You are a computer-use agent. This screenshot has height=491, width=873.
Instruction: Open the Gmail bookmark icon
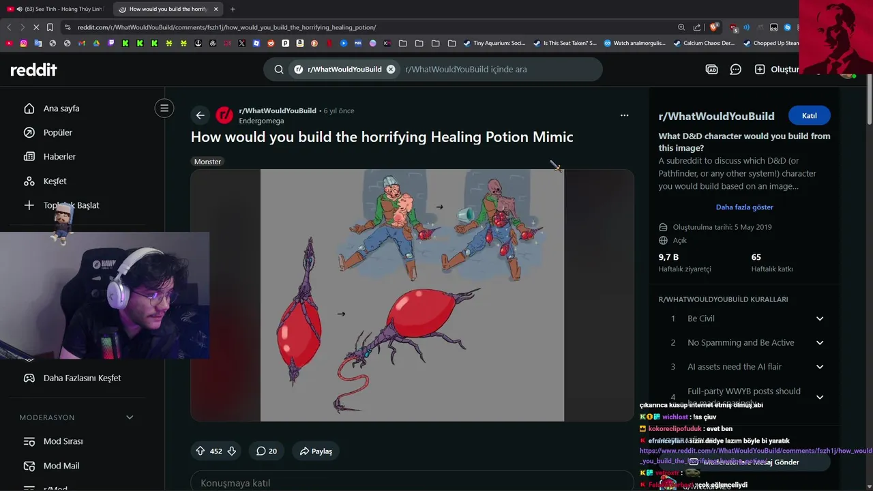[x=81, y=43]
